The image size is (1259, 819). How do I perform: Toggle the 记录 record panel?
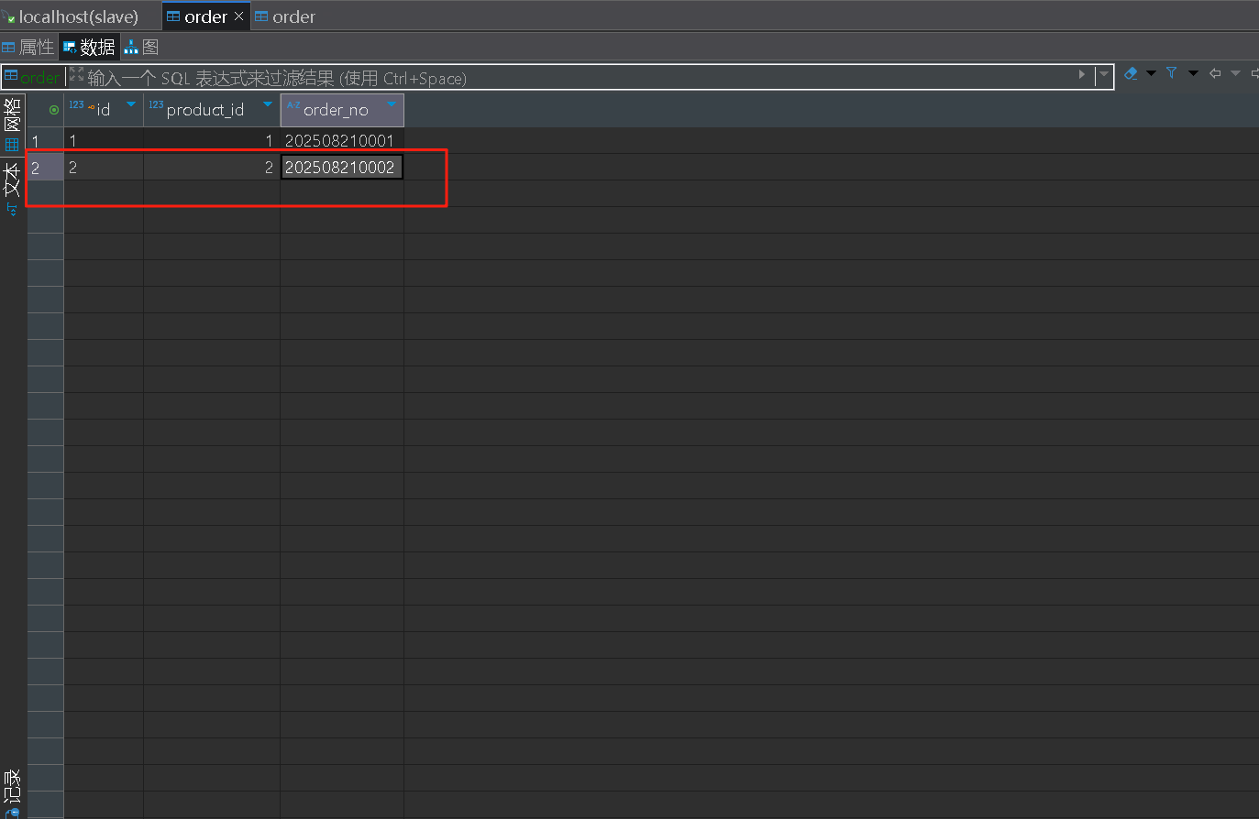tap(12, 793)
